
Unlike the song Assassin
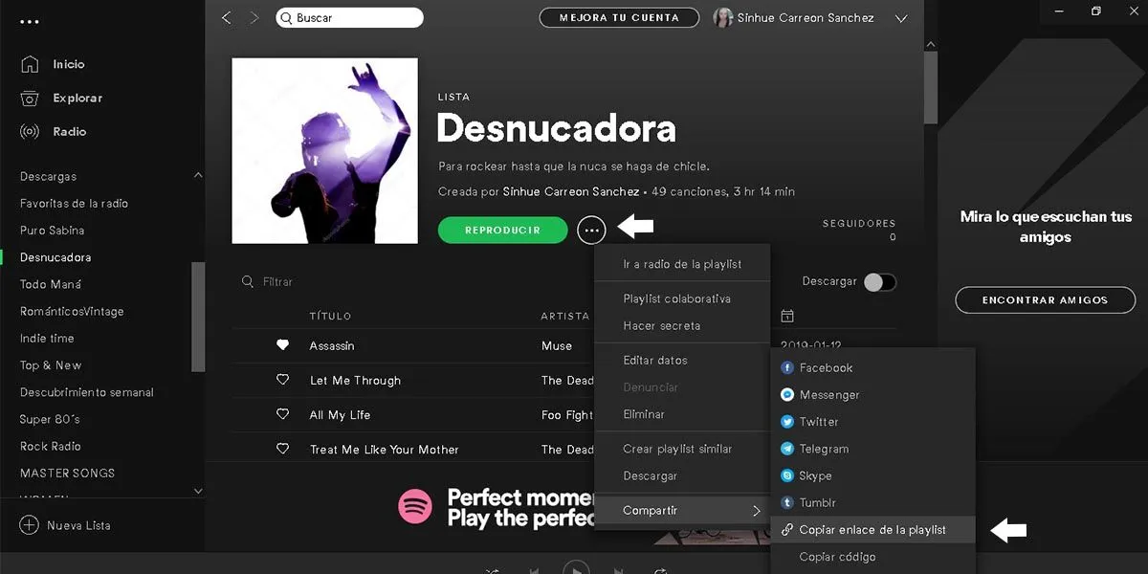(x=282, y=345)
